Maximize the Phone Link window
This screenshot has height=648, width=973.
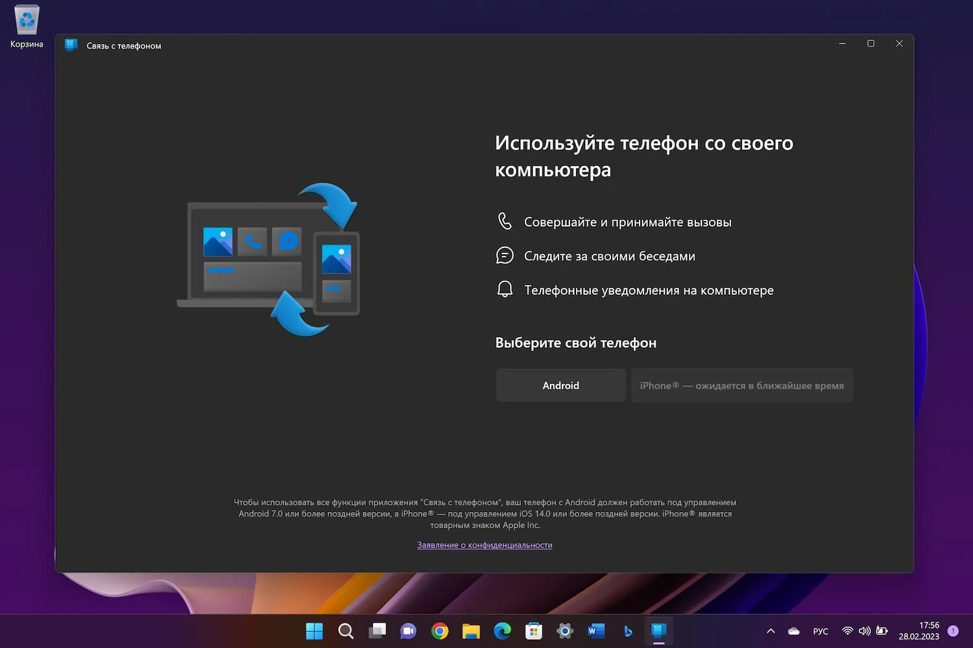871,43
